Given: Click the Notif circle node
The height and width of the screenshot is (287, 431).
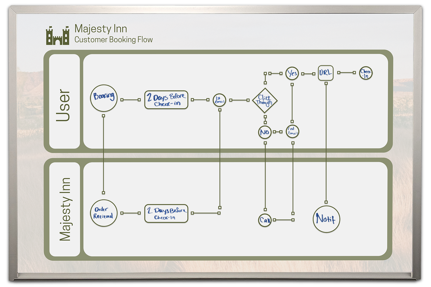Looking at the screenshot, I should pos(326,219).
